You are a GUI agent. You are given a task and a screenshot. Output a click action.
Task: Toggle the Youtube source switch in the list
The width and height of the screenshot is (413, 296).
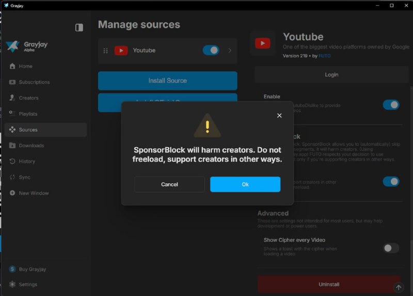tap(211, 50)
